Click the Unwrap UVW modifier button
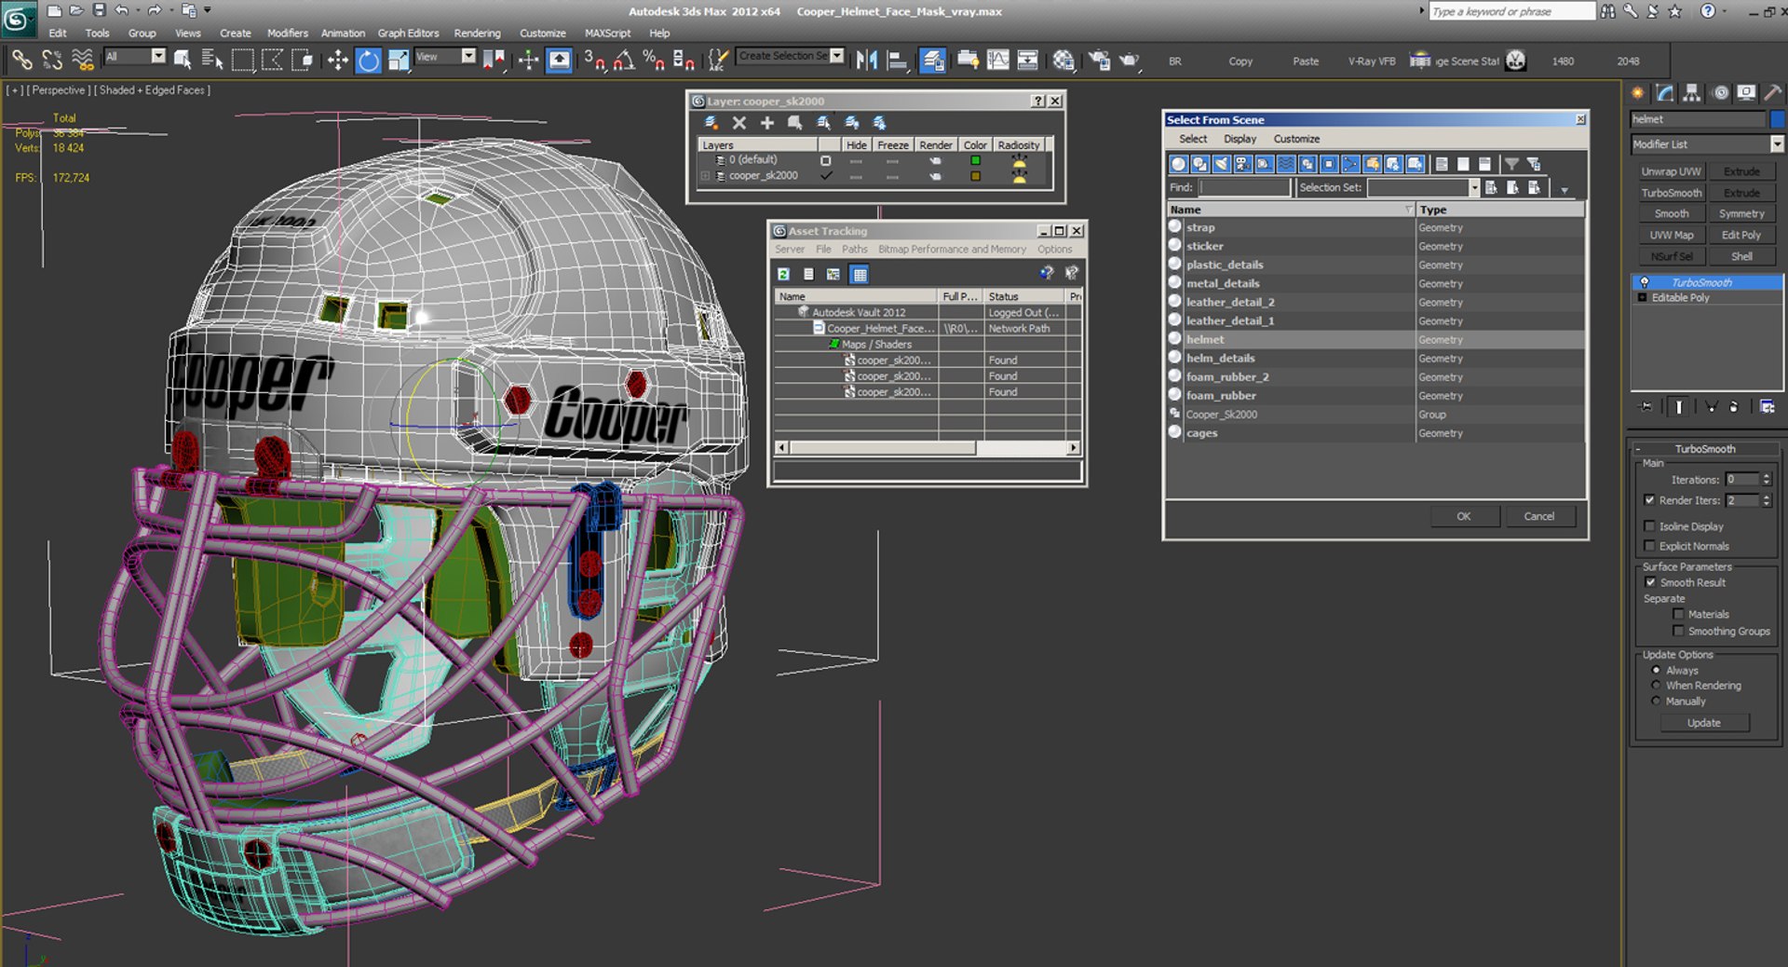 click(1671, 171)
